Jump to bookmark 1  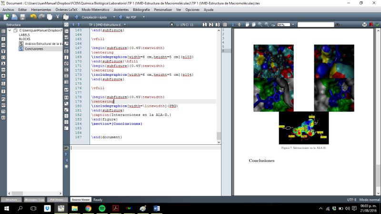click(x=205, y=25)
